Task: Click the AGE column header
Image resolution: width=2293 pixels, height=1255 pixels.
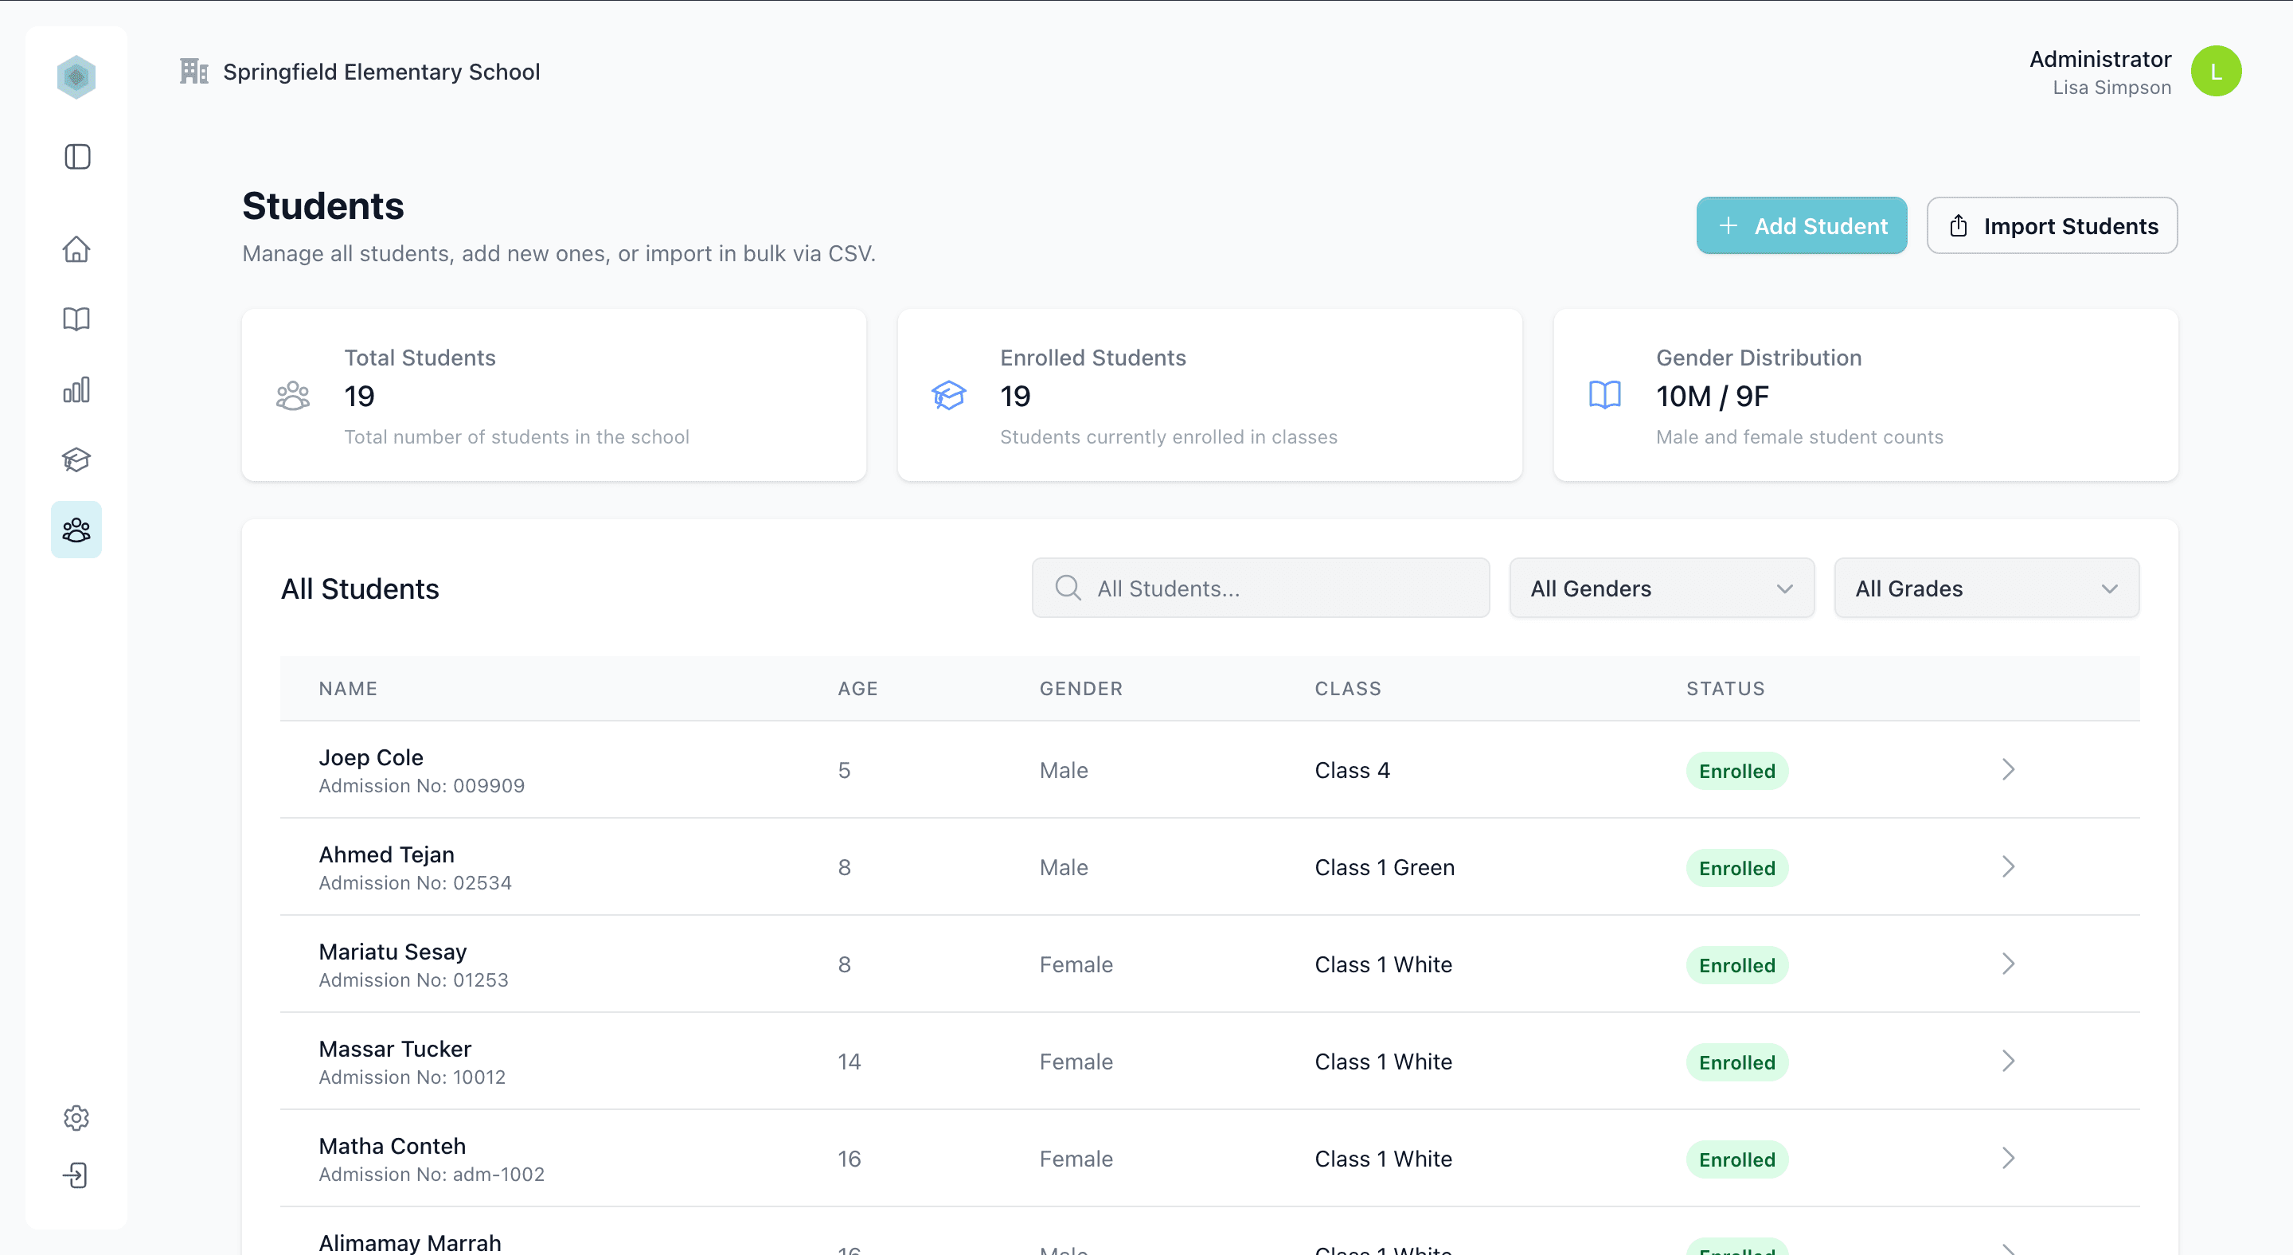Action: coord(858,688)
